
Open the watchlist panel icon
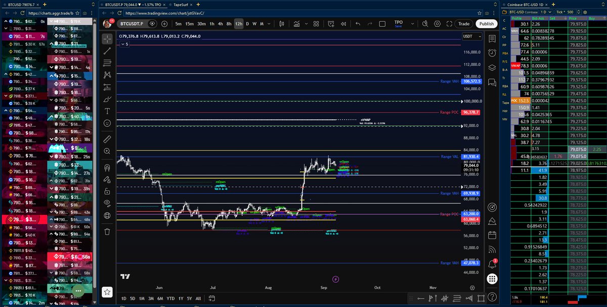(x=492, y=39)
